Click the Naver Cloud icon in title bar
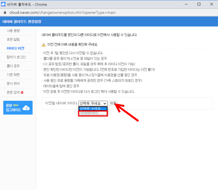Screen dimensions: 218x190 pos(3,4)
